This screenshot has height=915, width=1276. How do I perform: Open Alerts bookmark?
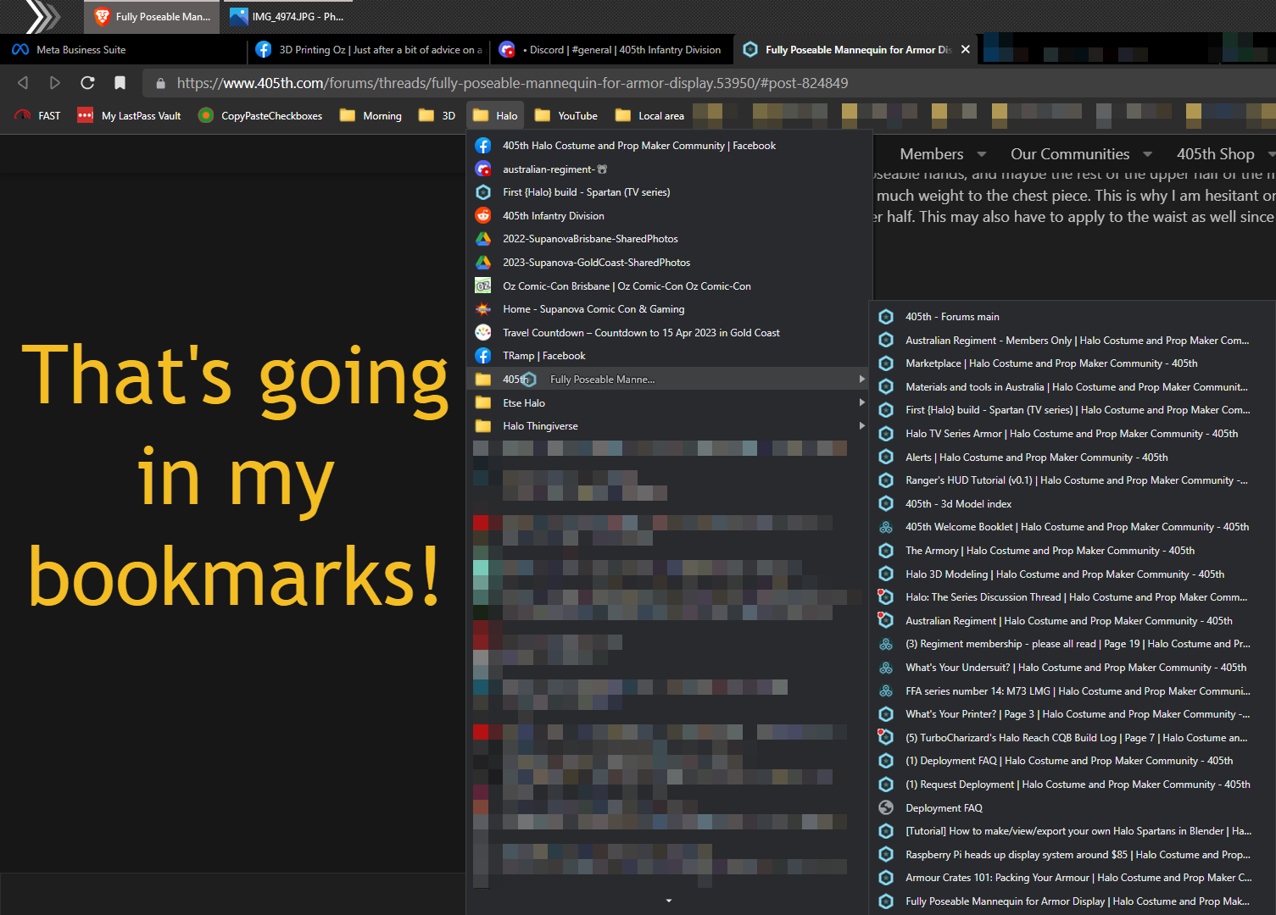tap(1072, 457)
